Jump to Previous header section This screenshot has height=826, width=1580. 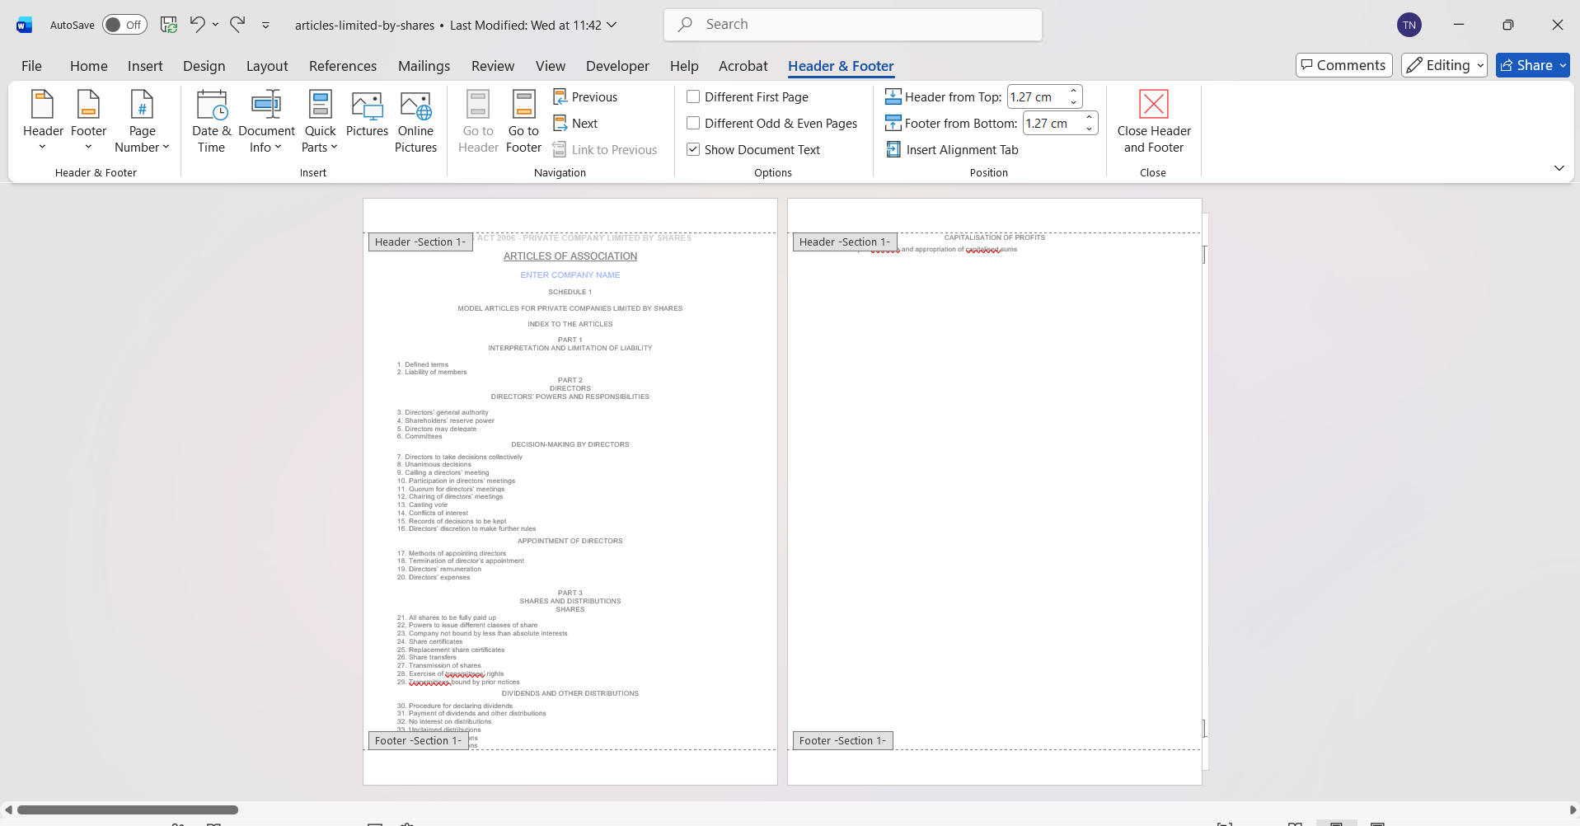(585, 97)
